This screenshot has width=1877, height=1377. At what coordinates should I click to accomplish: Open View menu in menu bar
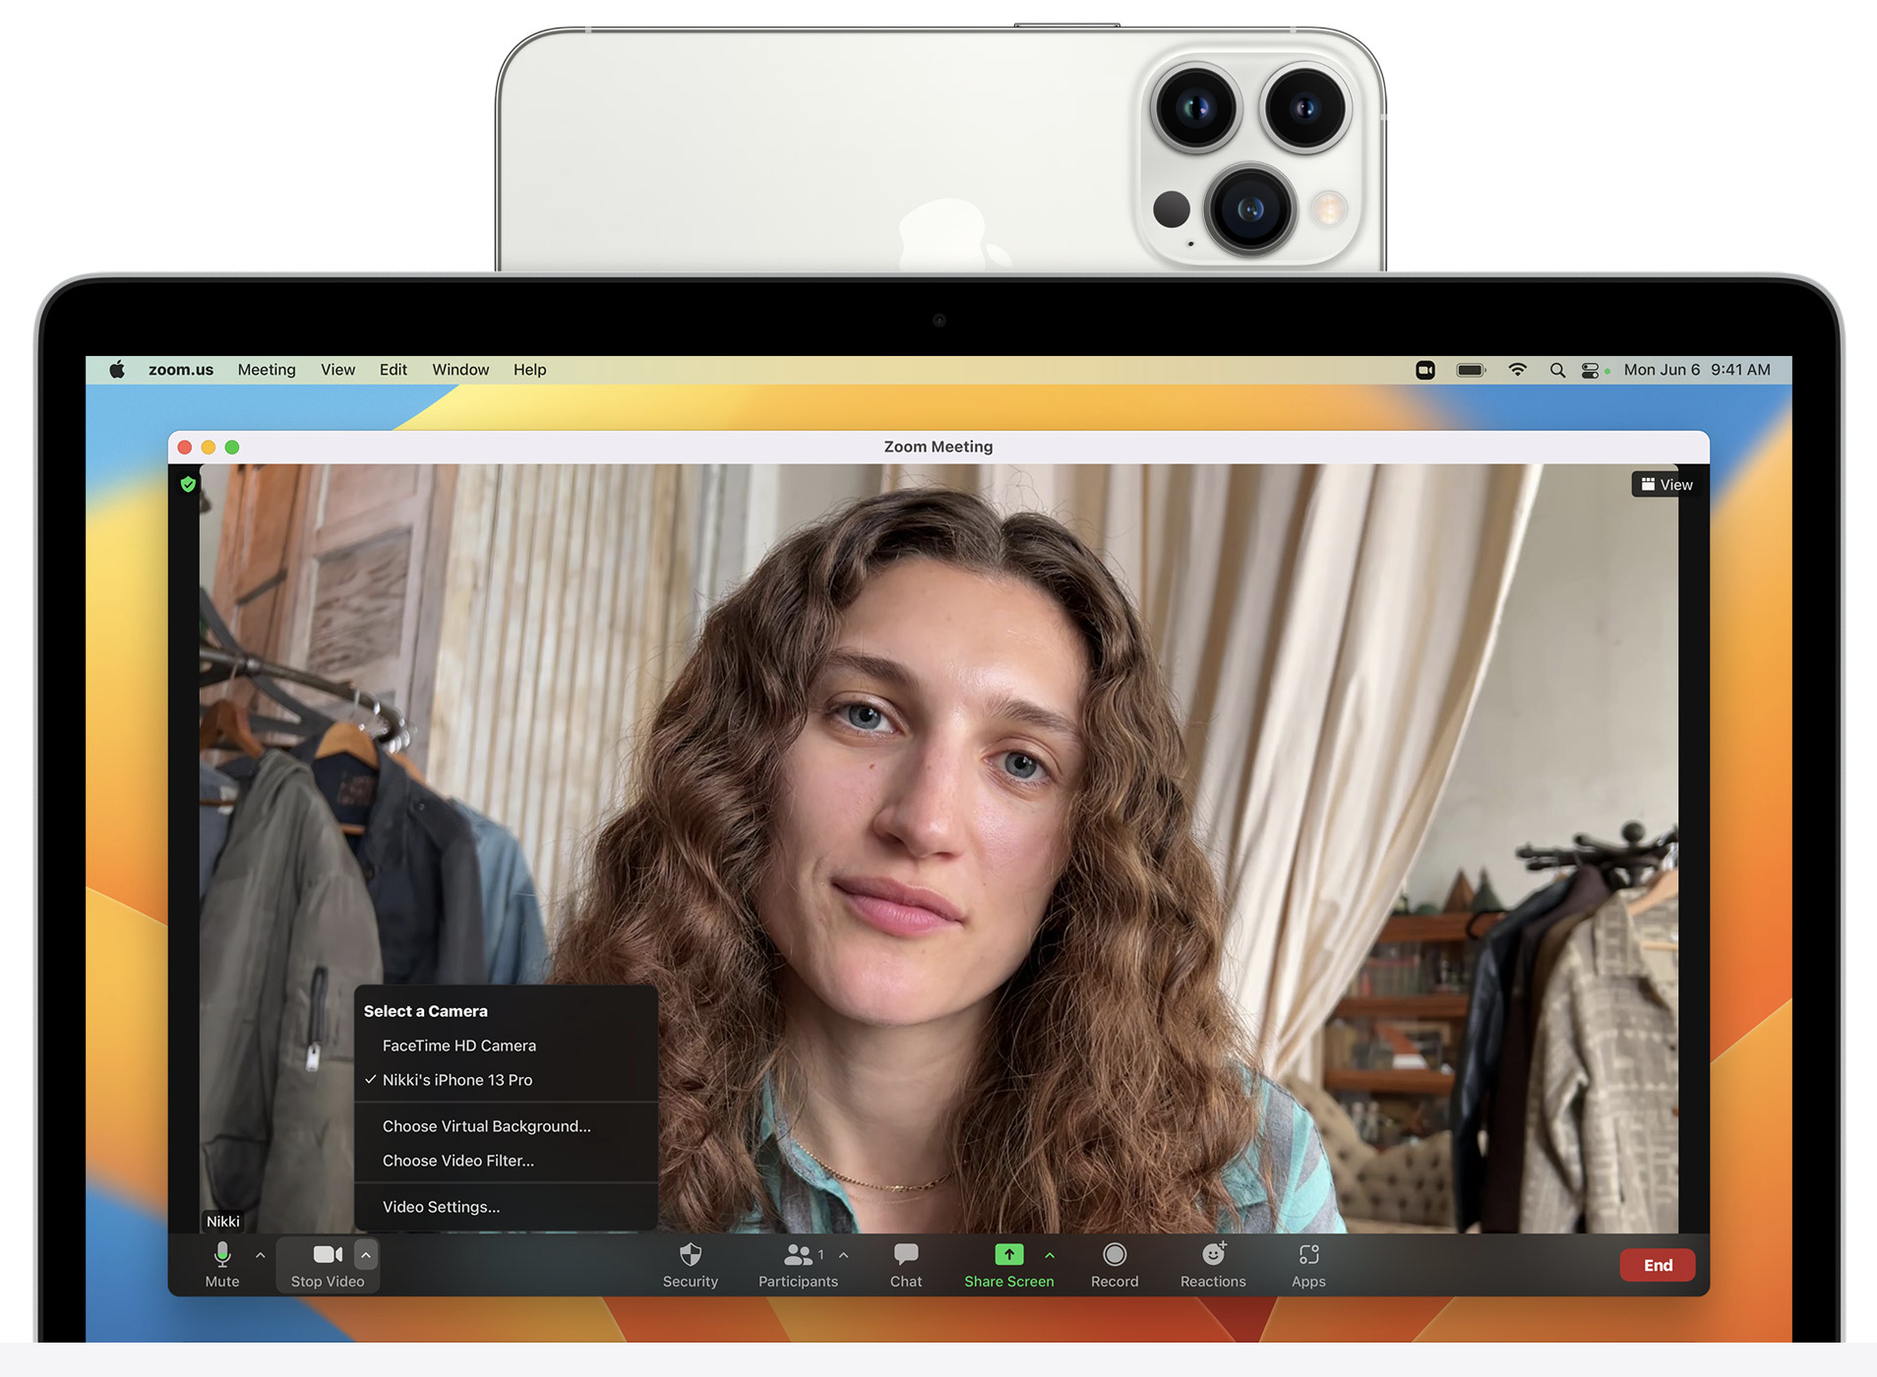tap(337, 370)
